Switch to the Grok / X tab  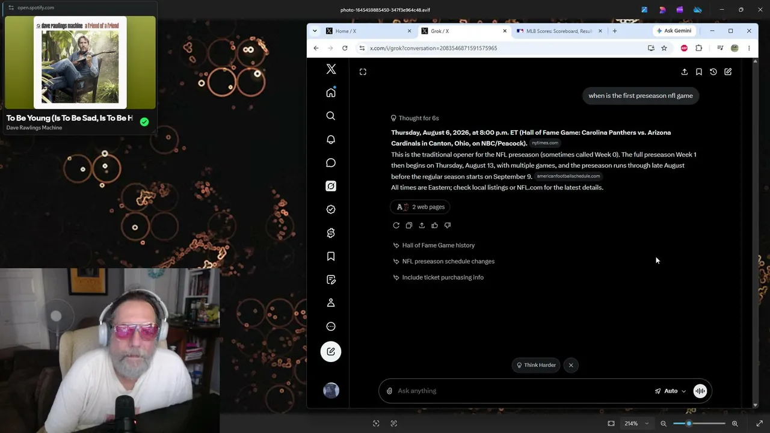click(464, 31)
